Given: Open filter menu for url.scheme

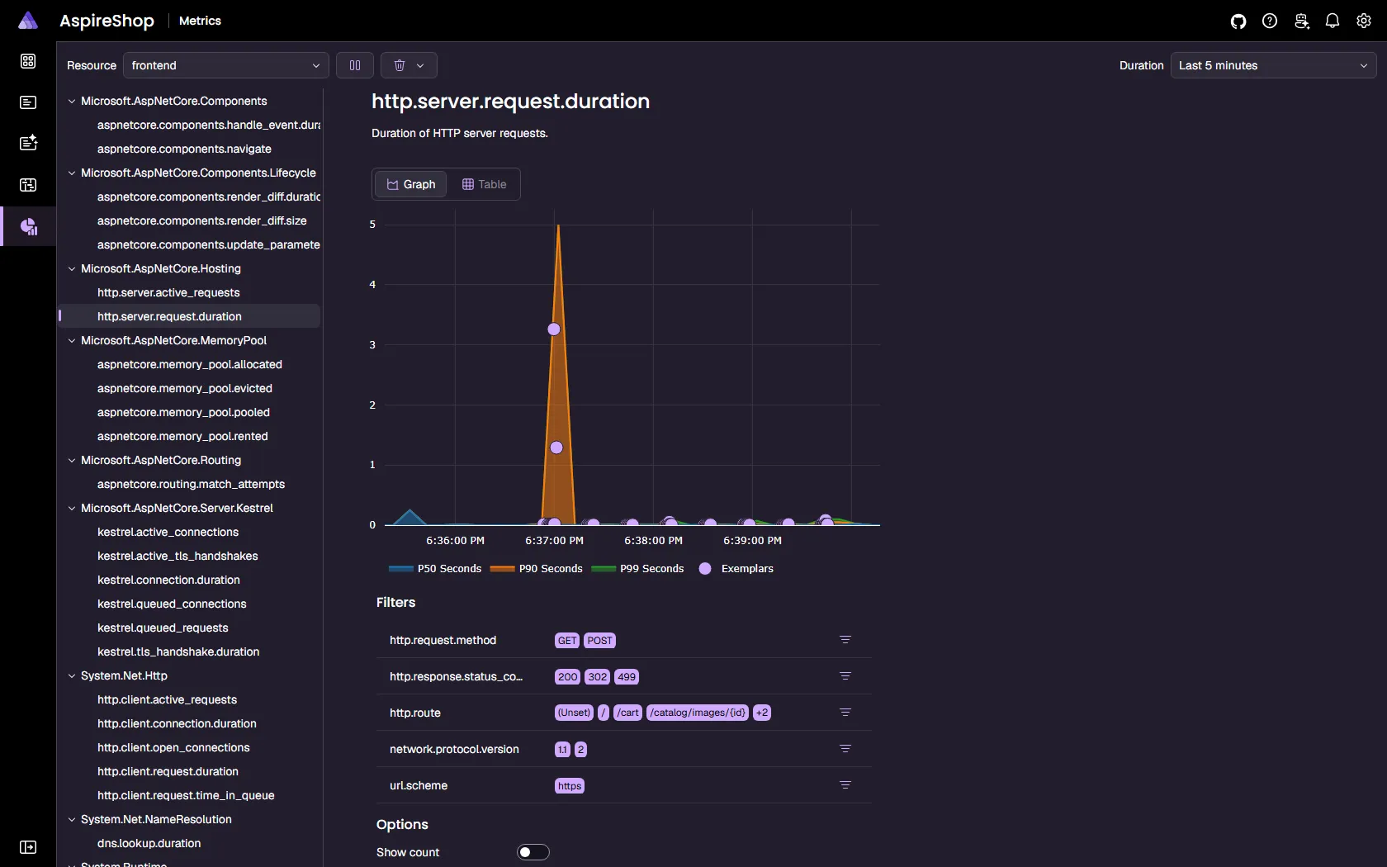Looking at the screenshot, I should [845, 785].
